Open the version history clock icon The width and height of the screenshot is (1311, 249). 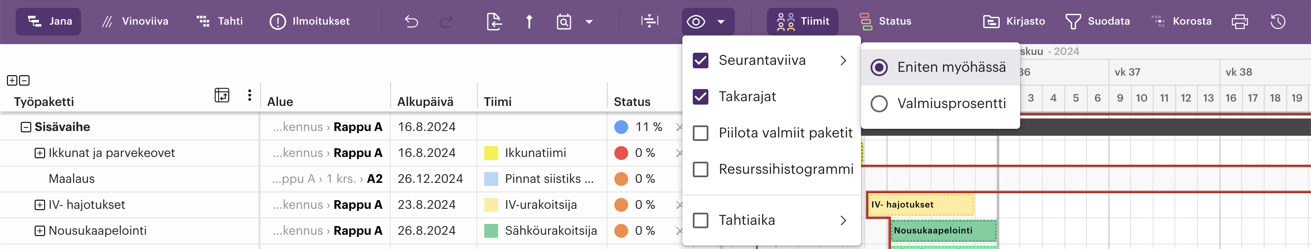click(x=1278, y=21)
